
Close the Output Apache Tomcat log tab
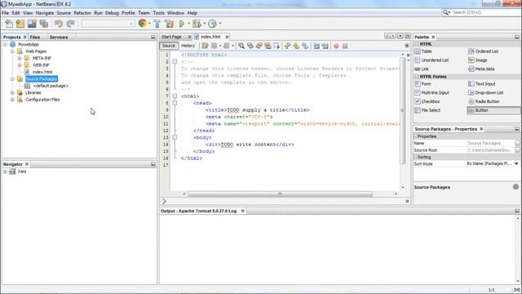tap(243, 211)
